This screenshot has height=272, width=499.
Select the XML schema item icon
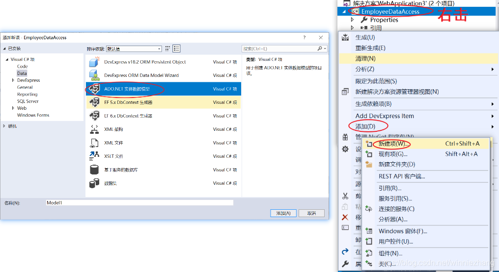coord(94,129)
